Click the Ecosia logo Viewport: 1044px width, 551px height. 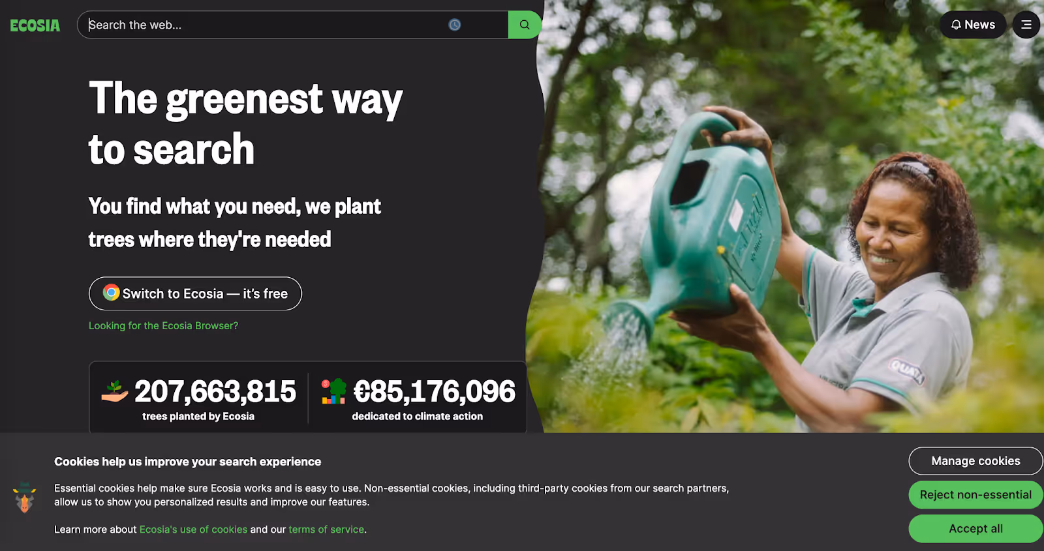35,25
